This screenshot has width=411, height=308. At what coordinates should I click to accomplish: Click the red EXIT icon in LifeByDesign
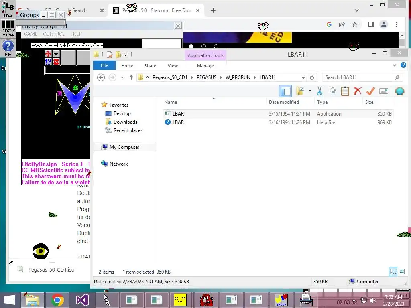pyautogui.click(x=56, y=62)
